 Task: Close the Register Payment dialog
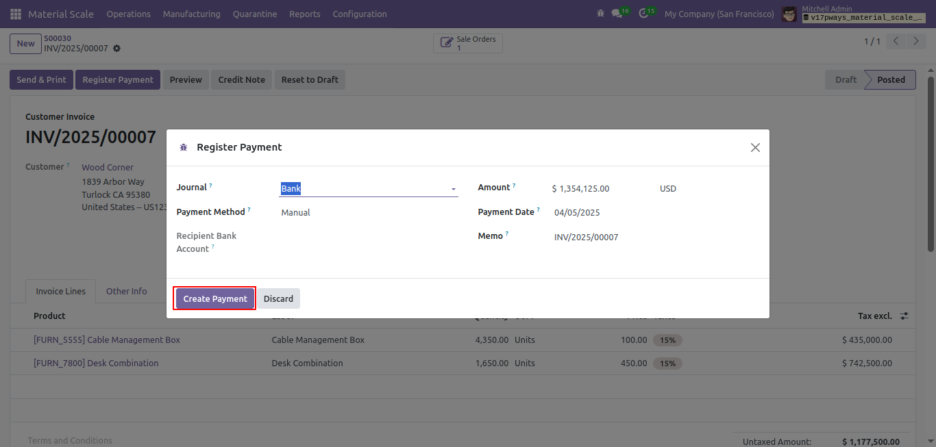coord(755,147)
